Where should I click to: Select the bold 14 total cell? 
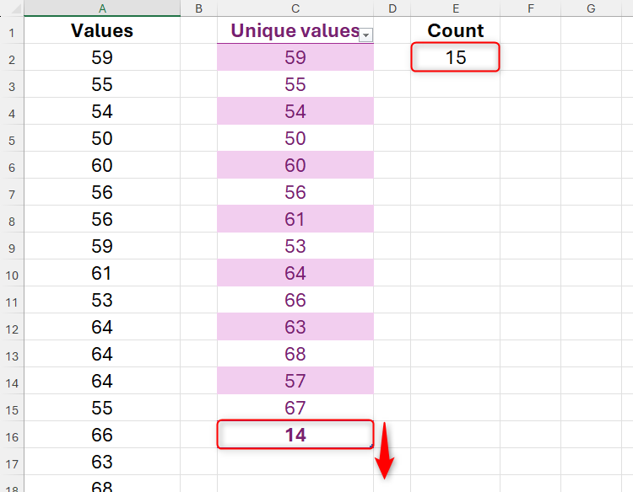point(295,435)
